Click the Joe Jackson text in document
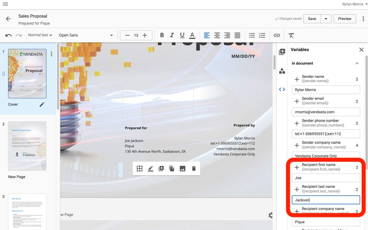Screen dimensions: 368x230 point(134,141)
